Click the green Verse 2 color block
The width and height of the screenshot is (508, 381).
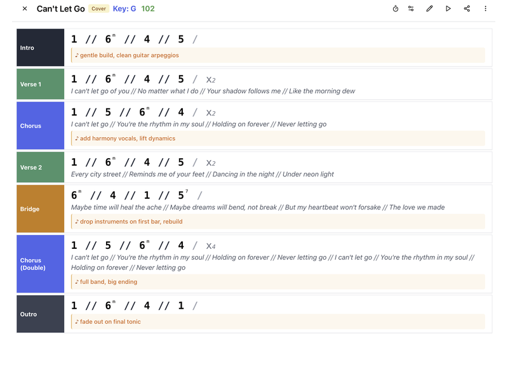click(40, 166)
